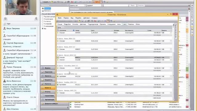
Task: Click the Очистить button in the search bar
Action: [x=141, y=6]
